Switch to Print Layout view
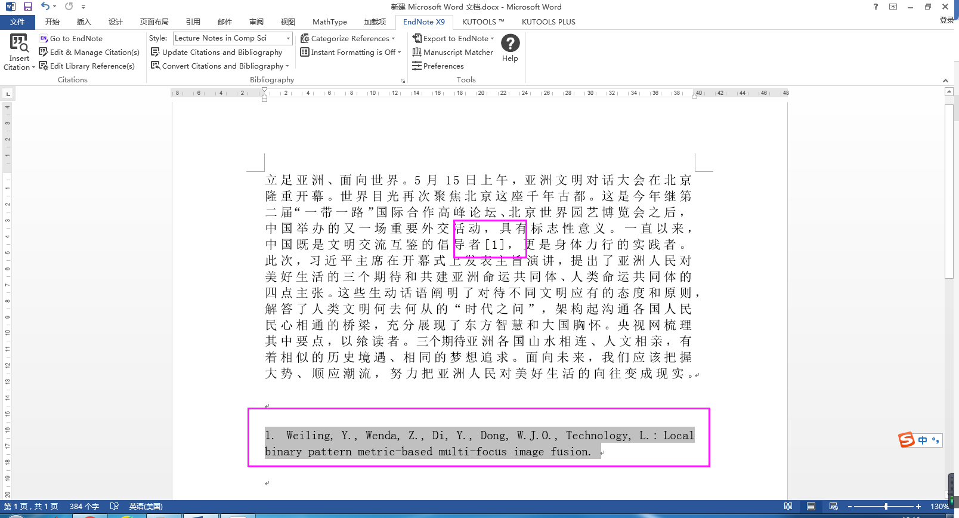959x518 pixels. [x=811, y=507]
